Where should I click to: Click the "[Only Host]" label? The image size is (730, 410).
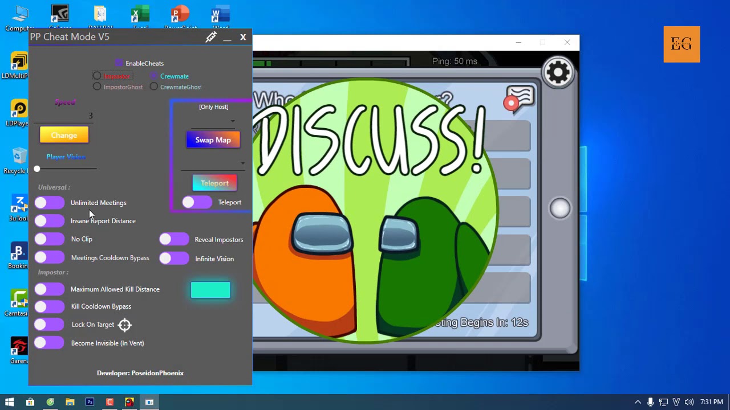213,106
